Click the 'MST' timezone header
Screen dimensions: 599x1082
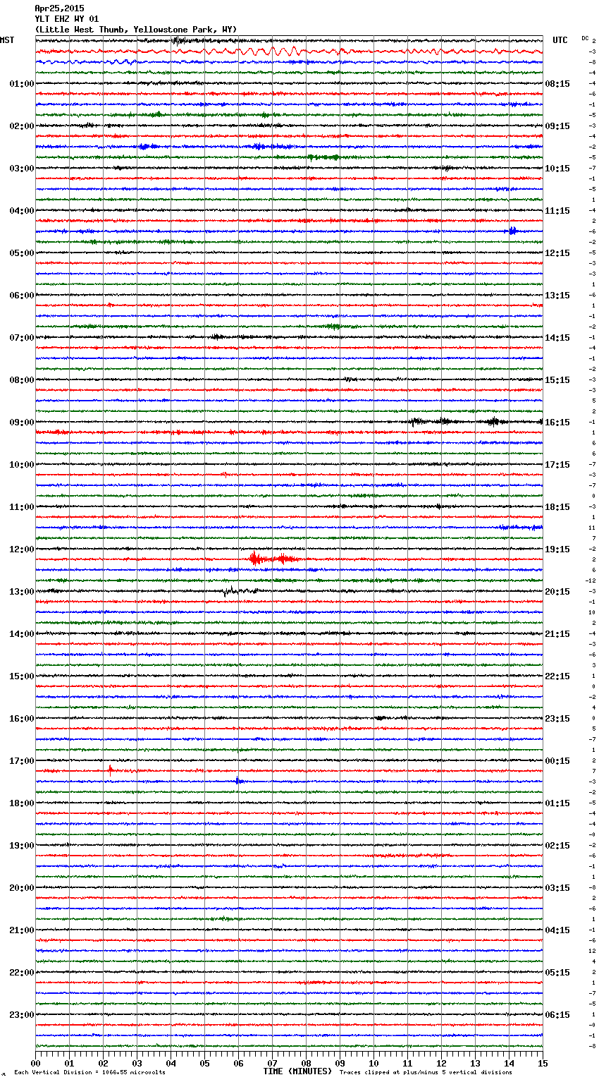coord(7,40)
